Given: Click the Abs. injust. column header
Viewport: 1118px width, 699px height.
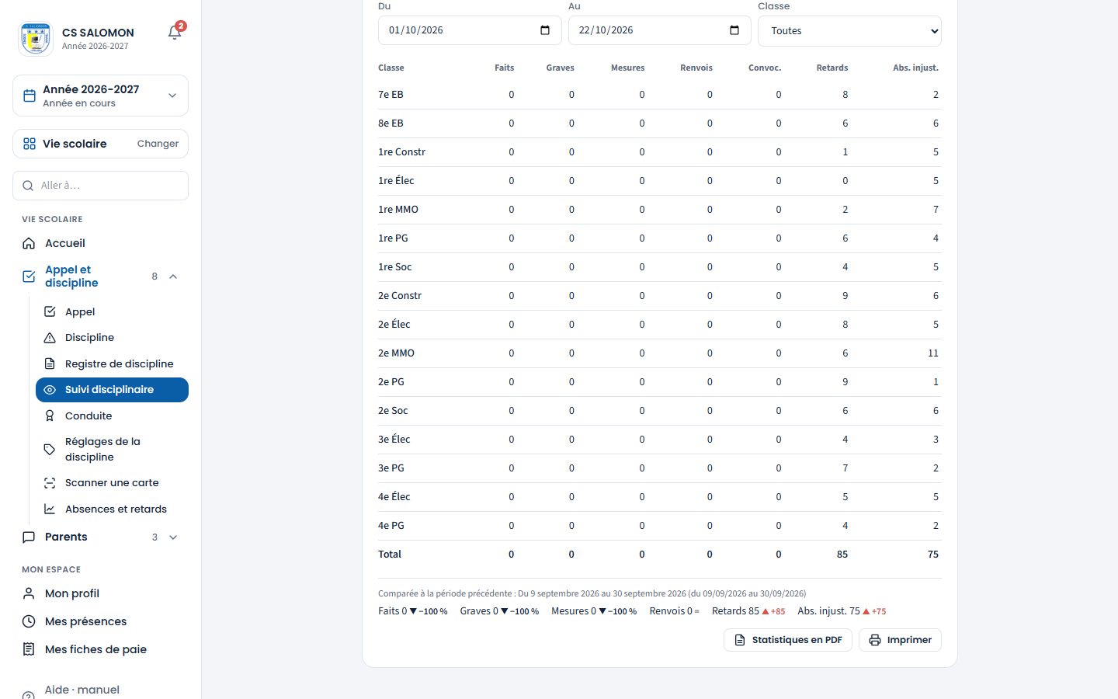Looking at the screenshot, I should point(915,68).
